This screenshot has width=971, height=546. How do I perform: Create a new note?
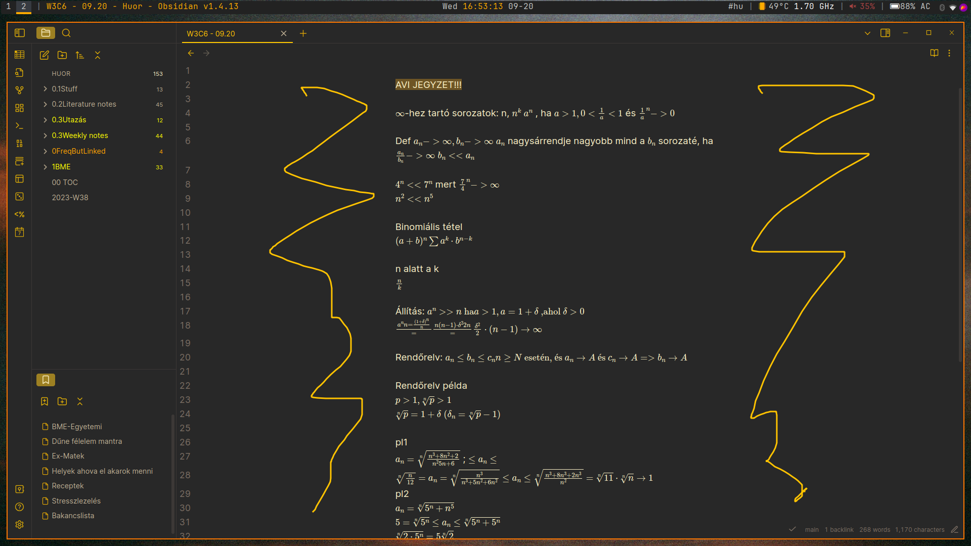coord(45,55)
